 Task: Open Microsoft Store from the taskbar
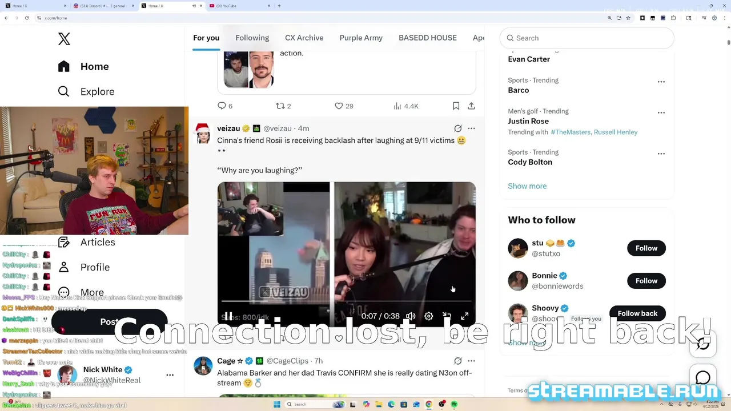pos(404,404)
